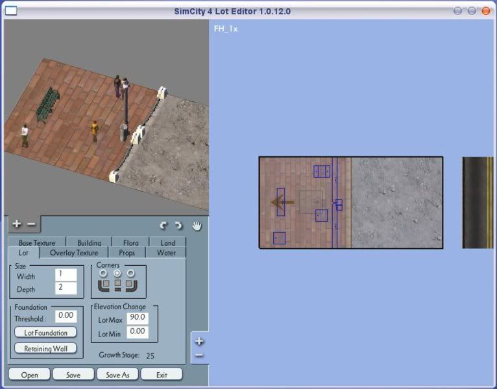Click the Lot Min elevation field
Viewport: 497px width, 389px height.
(138, 332)
